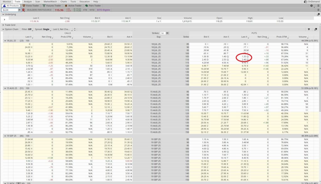Select the Forex Trader icon

pos(24,5)
